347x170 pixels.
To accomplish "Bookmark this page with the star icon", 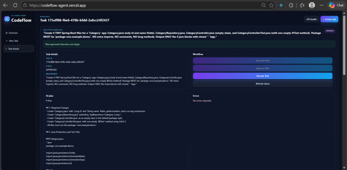I will coord(271,5).
